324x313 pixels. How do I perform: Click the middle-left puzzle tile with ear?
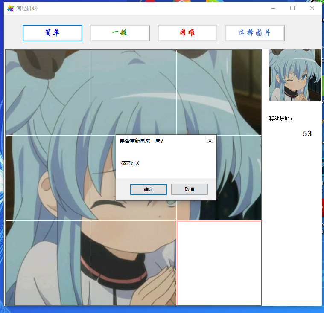tap(49, 178)
